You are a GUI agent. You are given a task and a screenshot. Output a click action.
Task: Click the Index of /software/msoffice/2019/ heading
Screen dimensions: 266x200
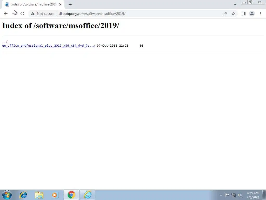pos(61,26)
